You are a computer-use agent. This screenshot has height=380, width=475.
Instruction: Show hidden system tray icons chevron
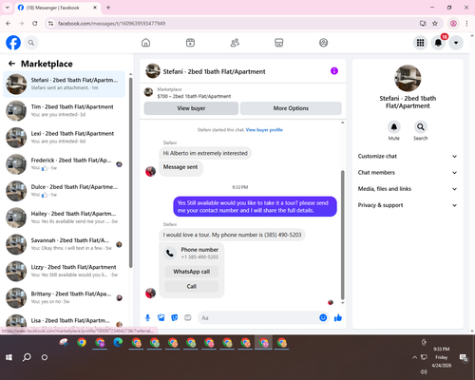coord(414,357)
